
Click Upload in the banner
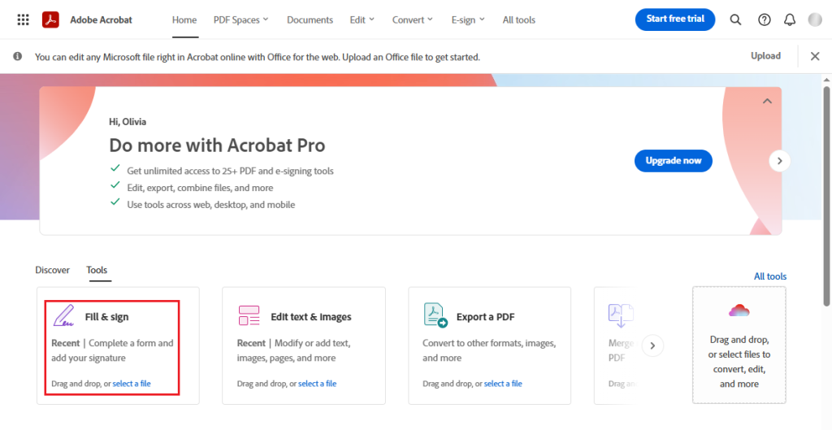tap(765, 56)
